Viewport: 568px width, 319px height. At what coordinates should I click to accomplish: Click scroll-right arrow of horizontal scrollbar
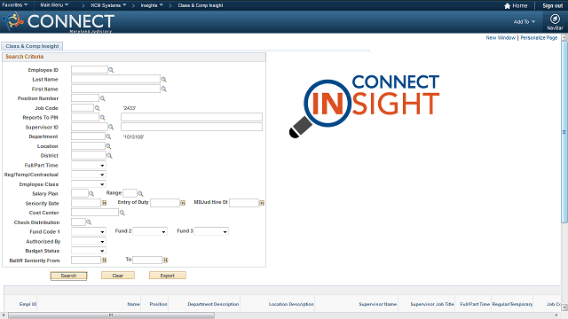pyautogui.click(x=556, y=315)
